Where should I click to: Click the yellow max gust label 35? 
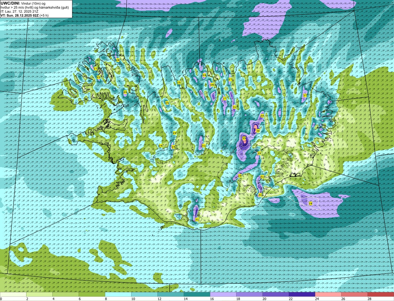point(244,138)
